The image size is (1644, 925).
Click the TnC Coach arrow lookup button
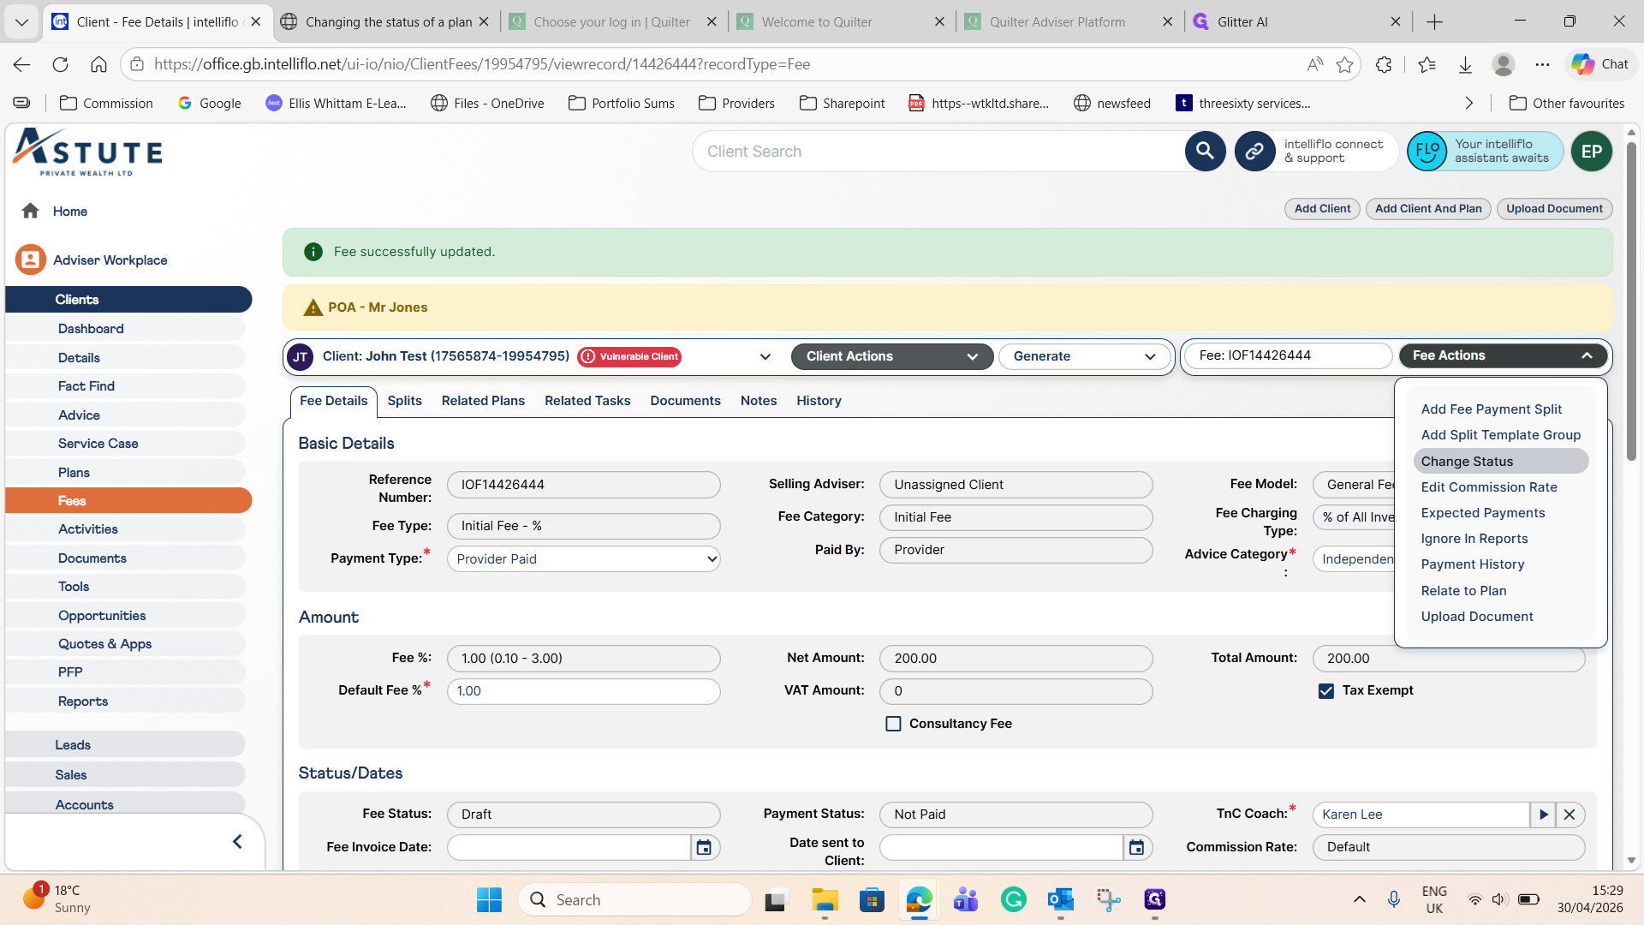(x=1543, y=815)
